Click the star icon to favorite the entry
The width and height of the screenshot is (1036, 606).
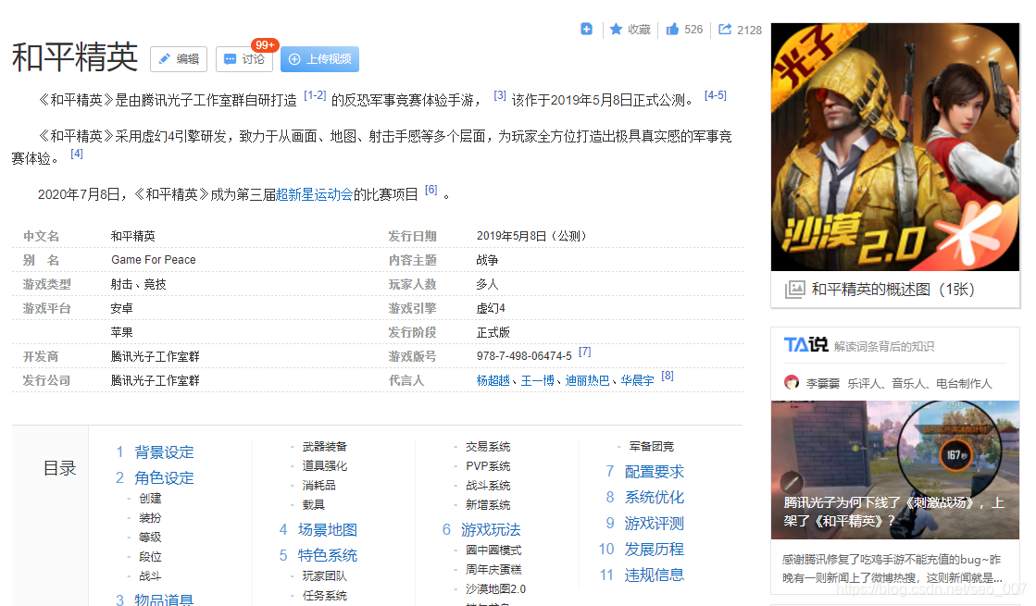(x=616, y=29)
